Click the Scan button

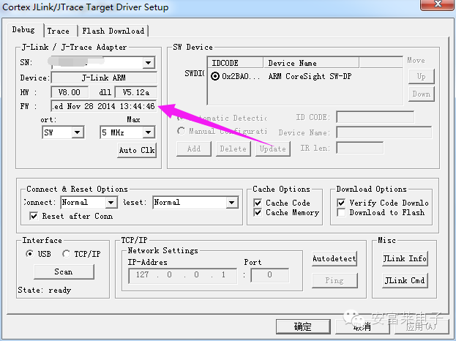64,271
